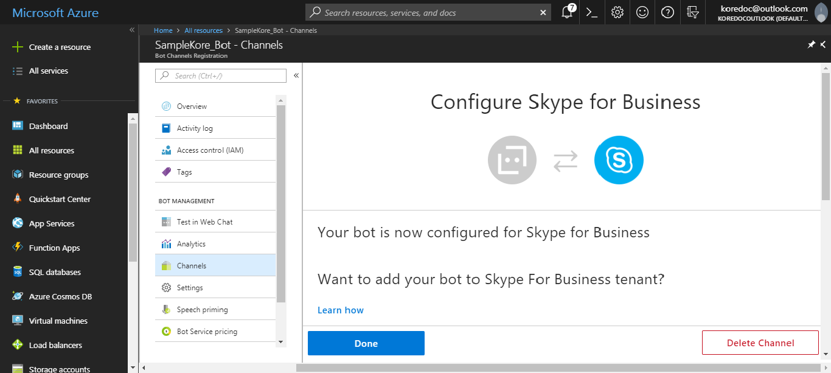Click the Delete Channel button
The width and height of the screenshot is (831, 373).
click(x=760, y=343)
